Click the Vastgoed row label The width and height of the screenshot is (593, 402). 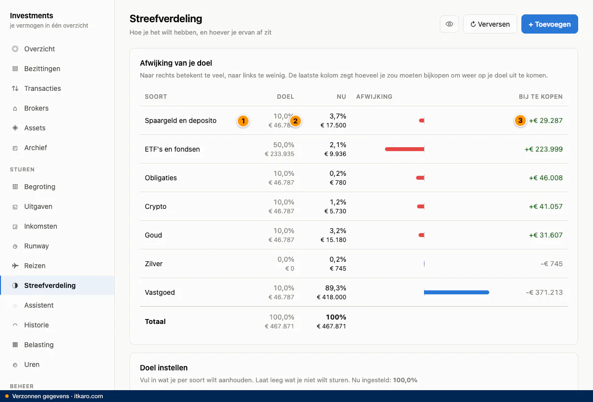click(160, 292)
